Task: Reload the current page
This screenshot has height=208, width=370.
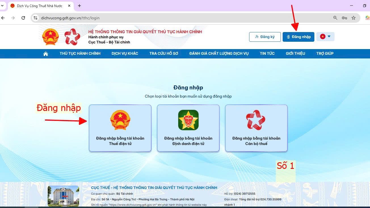Action: [x=23, y=18]
